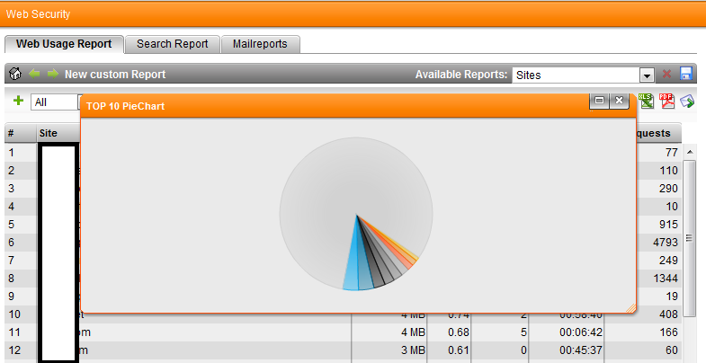Image resolution: width=706 pixels, height=363 pixels.
Task: Export report to XLS
Action: click(646, 102)
